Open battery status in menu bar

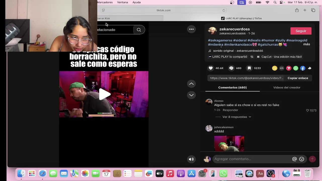[x=259, y=2]
